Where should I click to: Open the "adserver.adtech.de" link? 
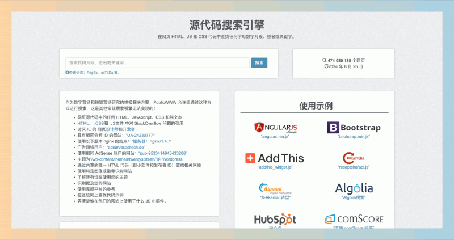(126, 148)
